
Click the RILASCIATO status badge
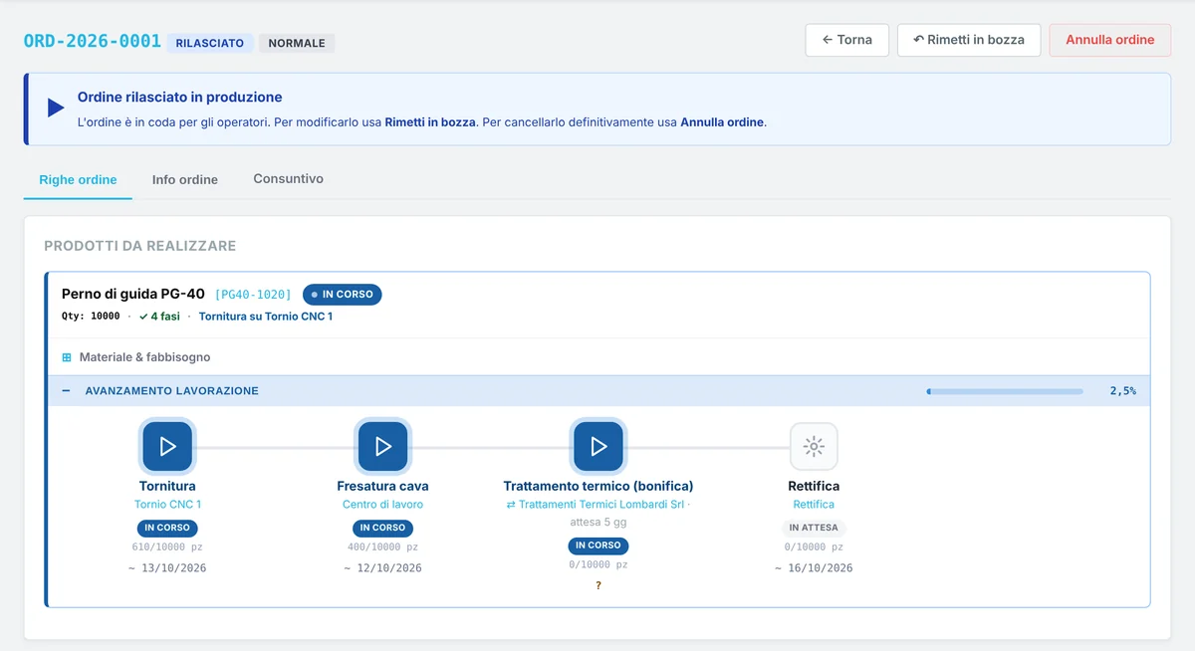coord(210,43)
